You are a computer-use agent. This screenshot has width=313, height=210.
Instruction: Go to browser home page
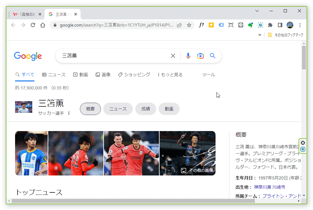[43, 25]
